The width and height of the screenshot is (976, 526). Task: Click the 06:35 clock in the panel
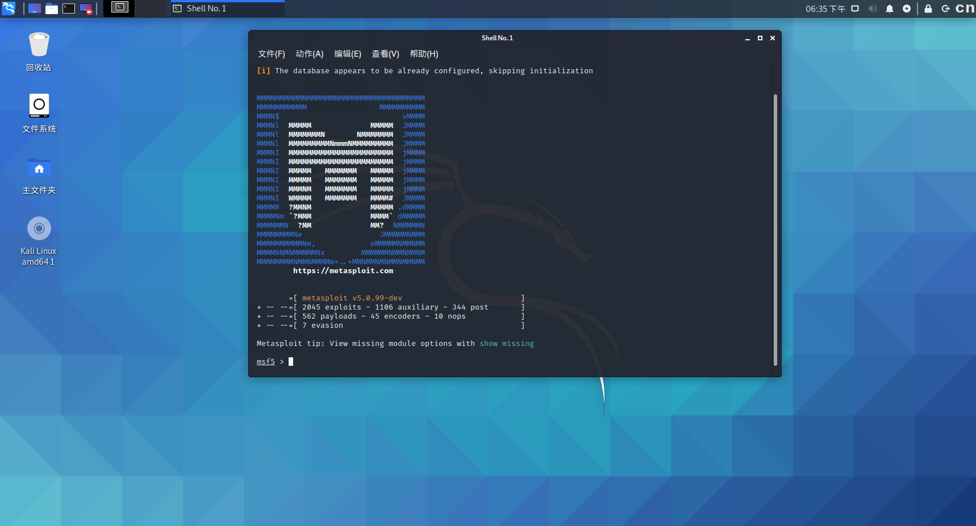point(825,9)
